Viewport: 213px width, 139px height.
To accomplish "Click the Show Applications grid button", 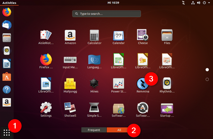I will click(x=7, y=133).
